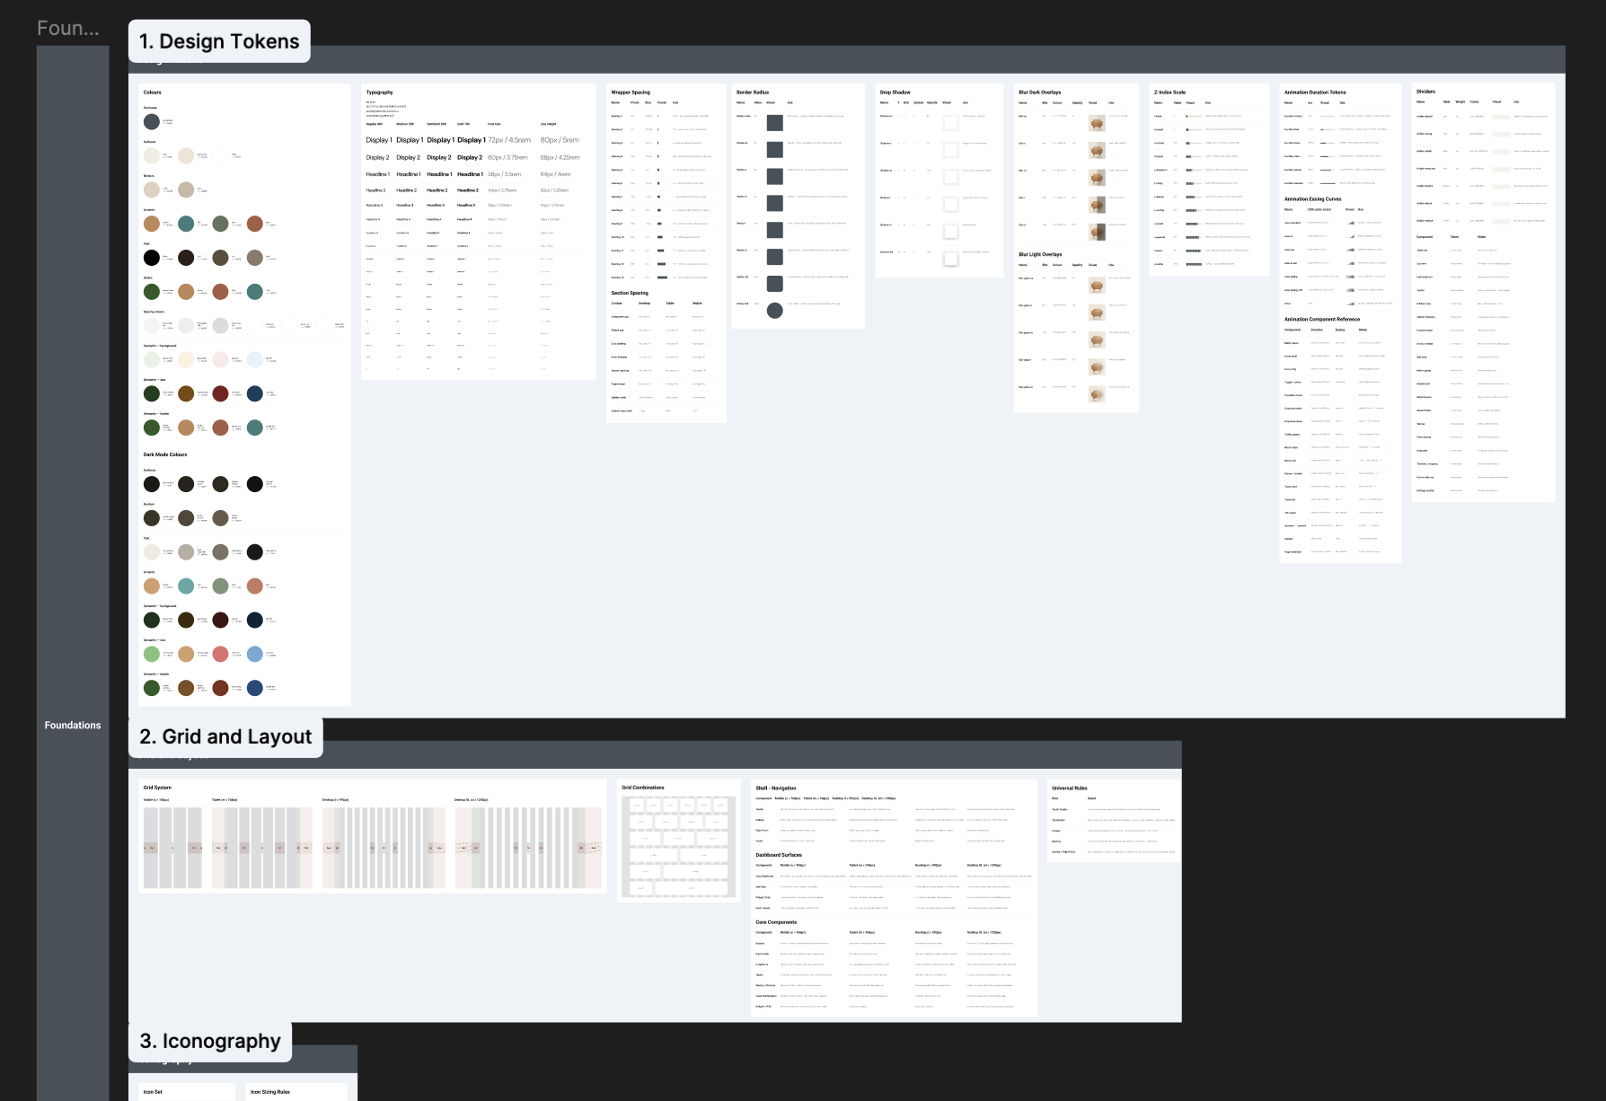The width and height of the screenshot is (1606, 1101).
Task: Click the 'Dashboard Surfaces' heading
Action: click(x=779, y=855)
